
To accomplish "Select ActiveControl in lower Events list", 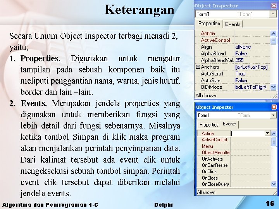I will 214,140.
